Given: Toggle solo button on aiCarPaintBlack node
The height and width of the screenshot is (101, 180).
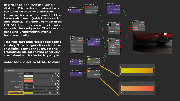Looking at the screenshot, I should click(117, 25).
